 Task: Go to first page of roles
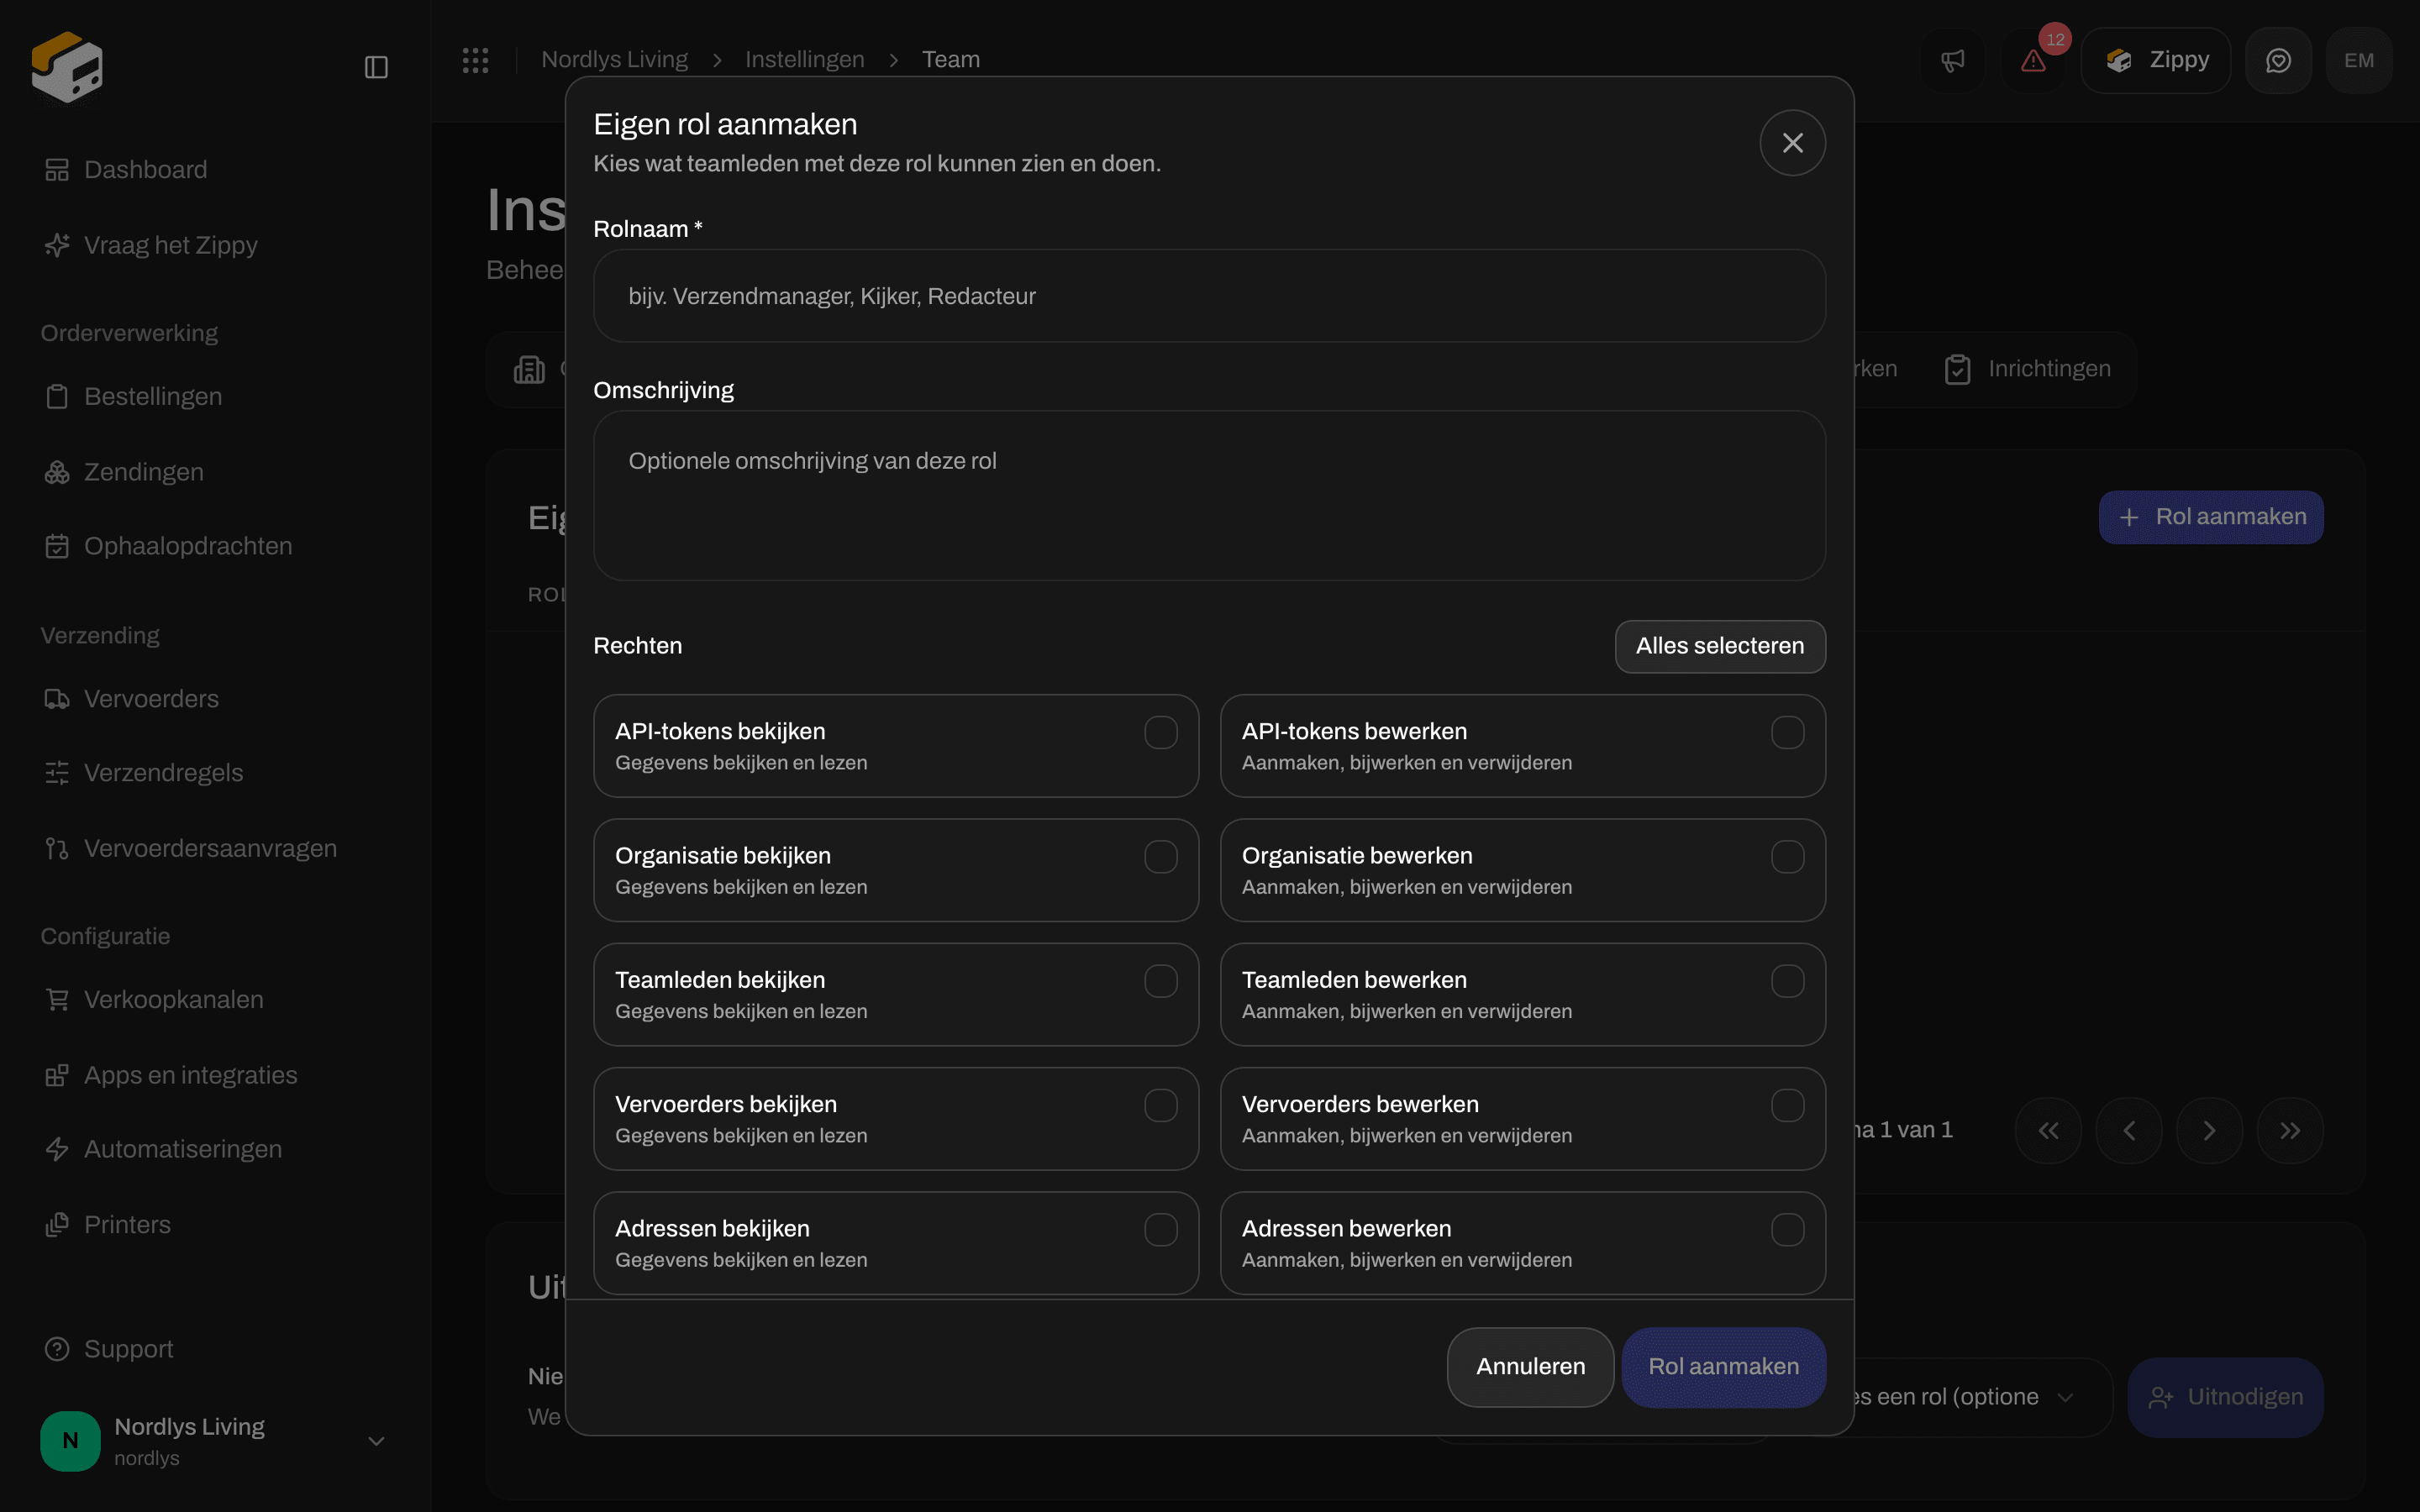(x=2048, y=1130)
